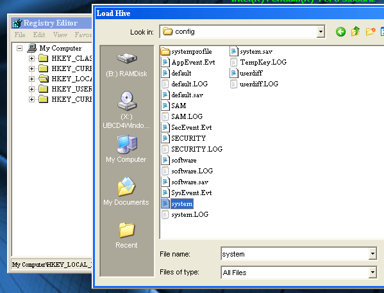384x293 pixels.
Task: Collapse the My Computer tree node
Action: [x=20, y=48]
